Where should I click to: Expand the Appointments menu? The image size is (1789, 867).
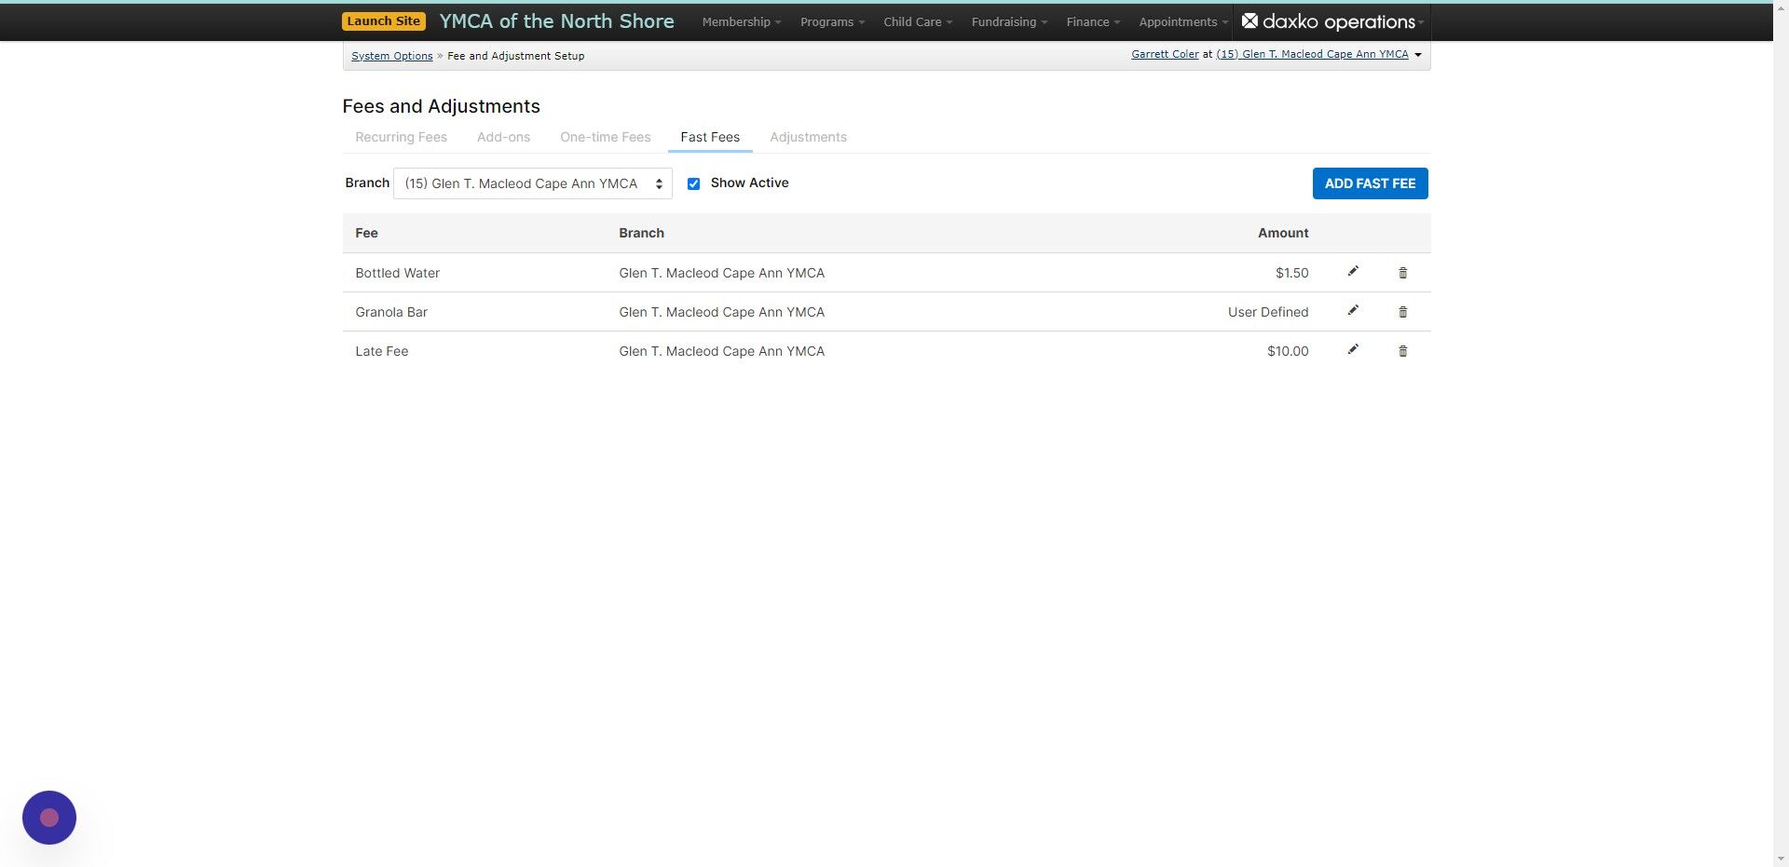1183,21
